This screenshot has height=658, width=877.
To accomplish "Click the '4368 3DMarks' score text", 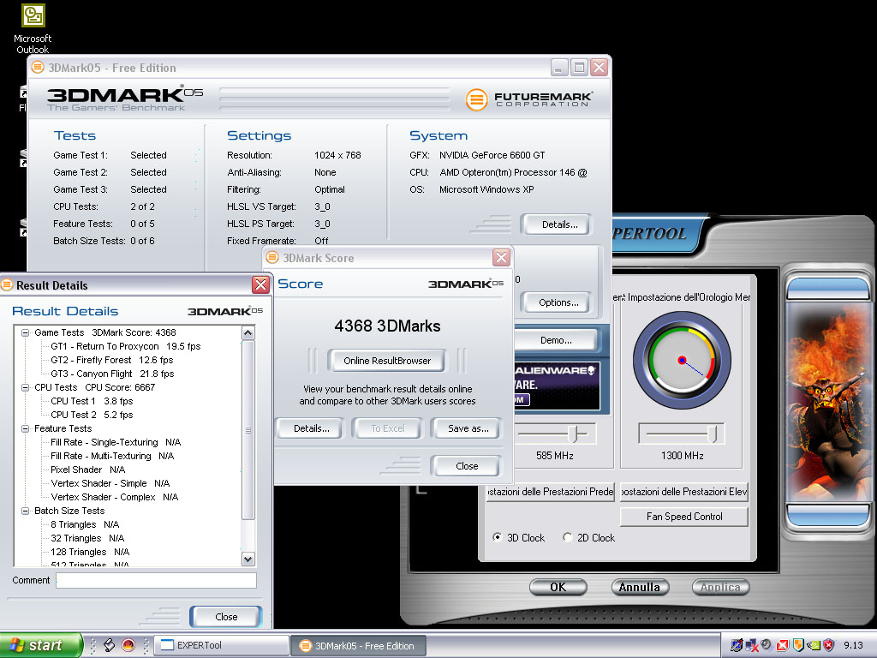I will click(388, 326).
